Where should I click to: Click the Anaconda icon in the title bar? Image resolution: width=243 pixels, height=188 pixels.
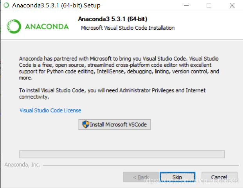[x=6, y=5]
